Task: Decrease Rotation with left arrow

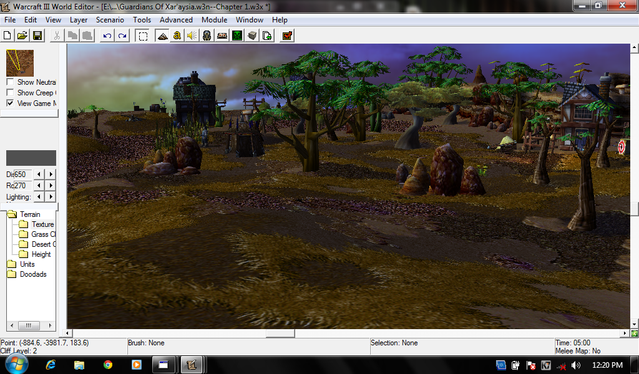Action: click(x=39, y=185)
